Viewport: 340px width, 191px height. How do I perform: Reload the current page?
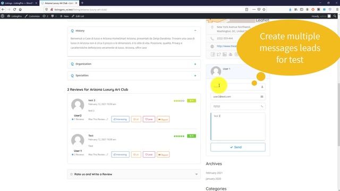coord(14,10)
